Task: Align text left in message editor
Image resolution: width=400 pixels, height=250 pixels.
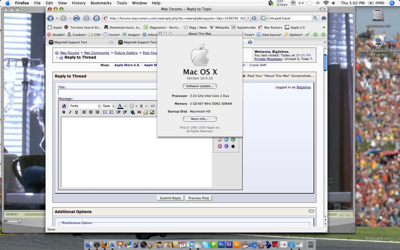Action: pos(84,112)
